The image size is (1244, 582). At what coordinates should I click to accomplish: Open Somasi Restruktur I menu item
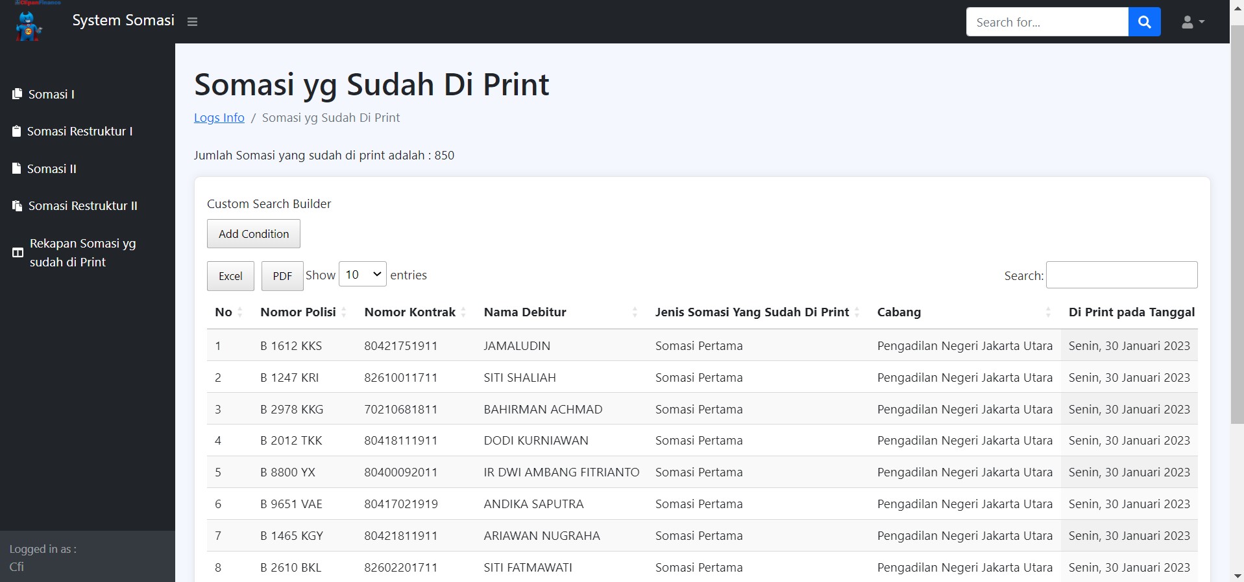point(80,131)
